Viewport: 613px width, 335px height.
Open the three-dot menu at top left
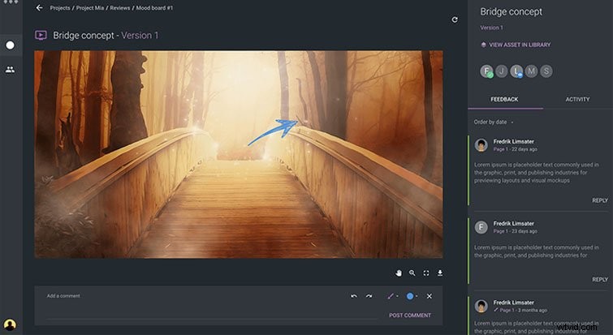[x=11, y=2]
